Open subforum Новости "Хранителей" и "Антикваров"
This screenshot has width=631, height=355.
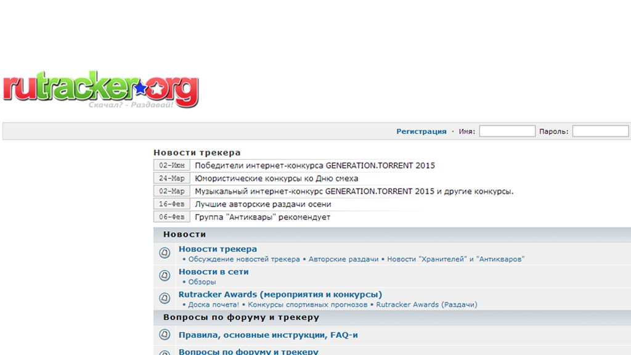(455, 259)
